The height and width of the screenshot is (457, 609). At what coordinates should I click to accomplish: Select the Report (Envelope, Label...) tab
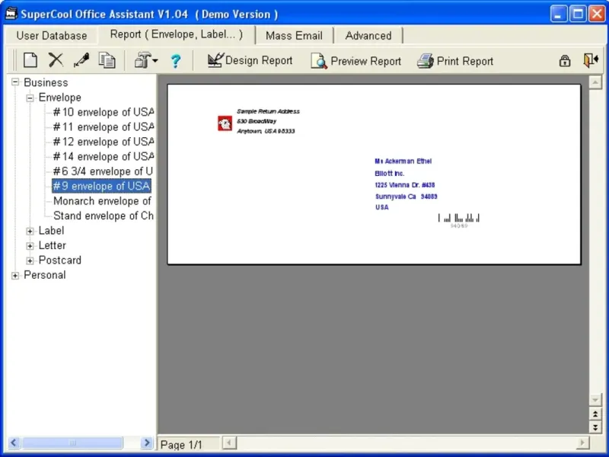[x=177, y=34]
